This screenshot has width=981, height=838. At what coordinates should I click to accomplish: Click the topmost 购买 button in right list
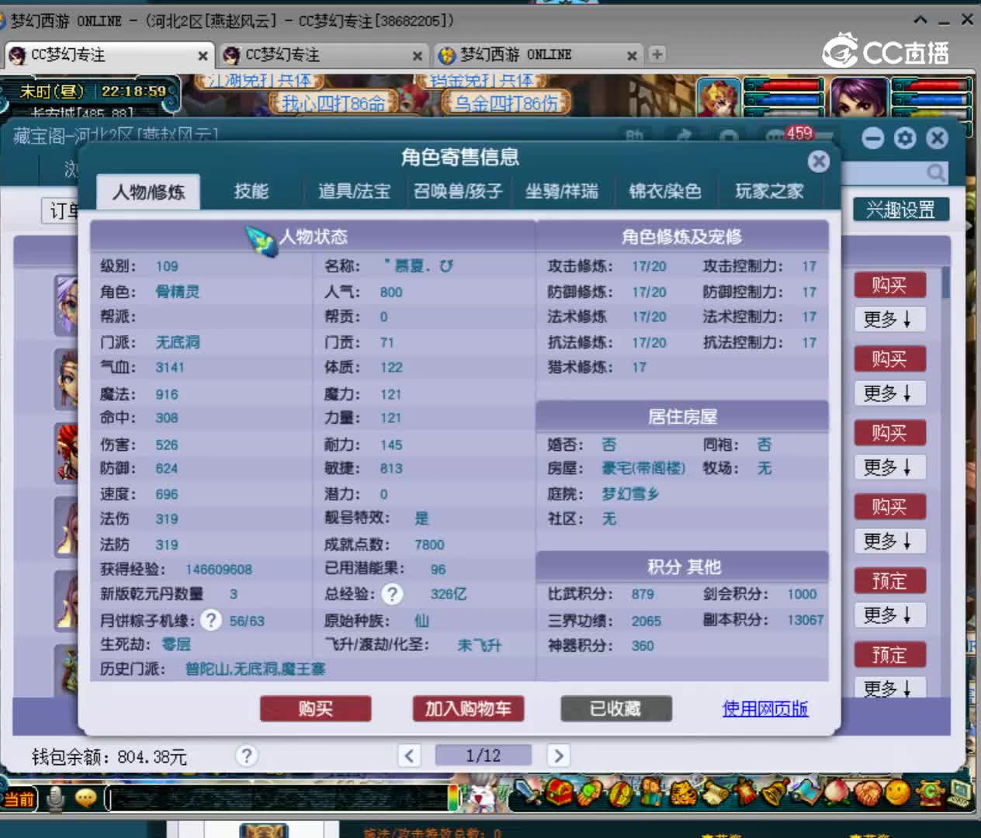(x=889, y=285)
